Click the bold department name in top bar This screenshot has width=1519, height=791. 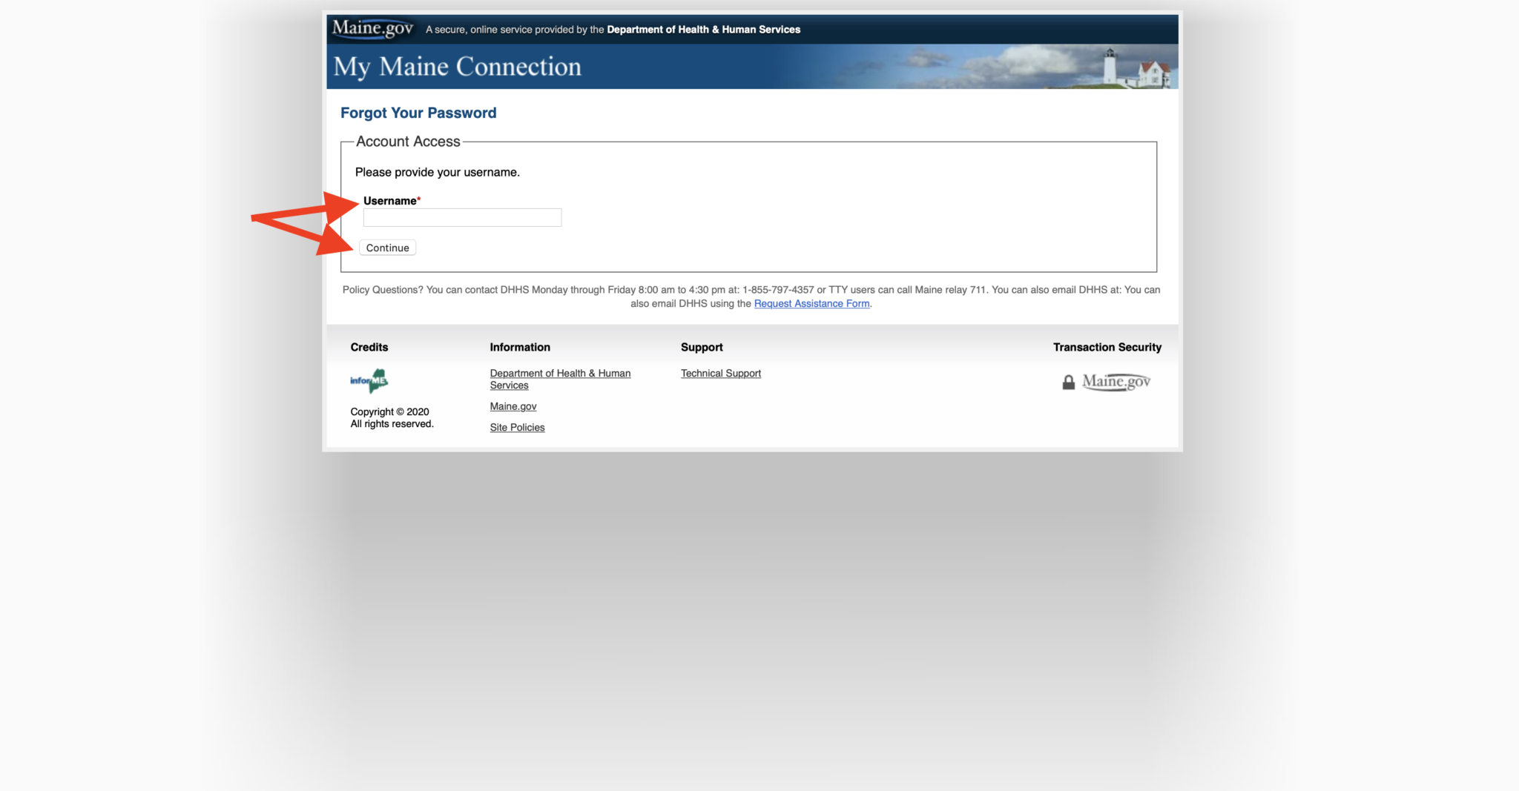[703, 30]
